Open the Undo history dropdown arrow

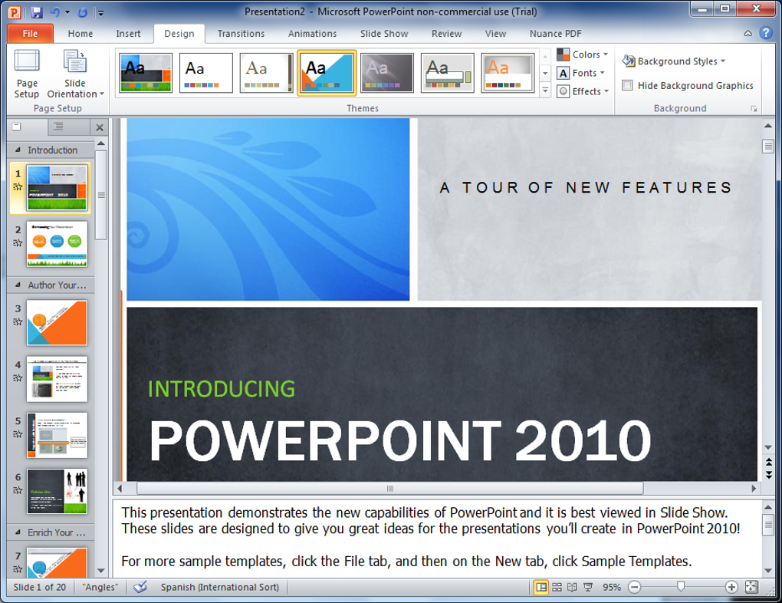[67, 12]
